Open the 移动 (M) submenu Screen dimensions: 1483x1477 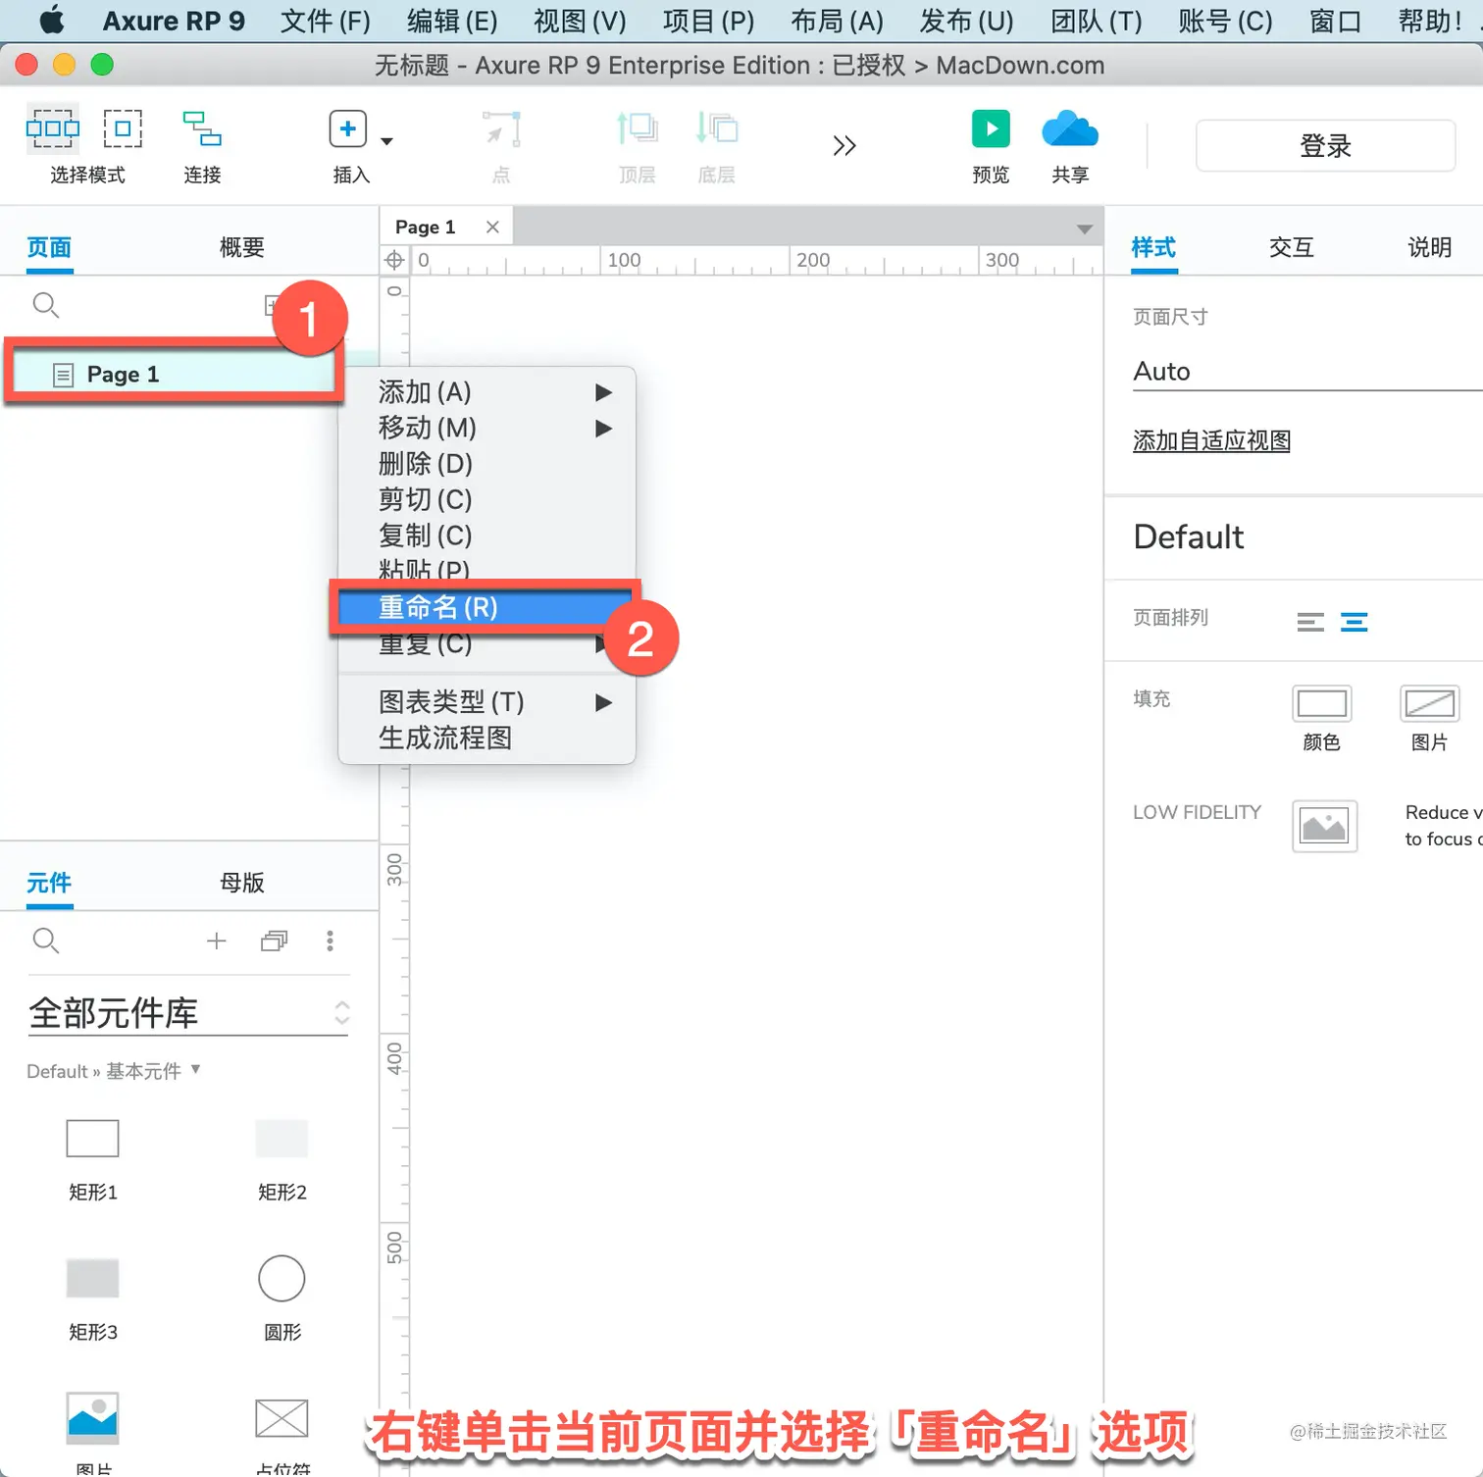pyautogui.click(x=486, y=428)
